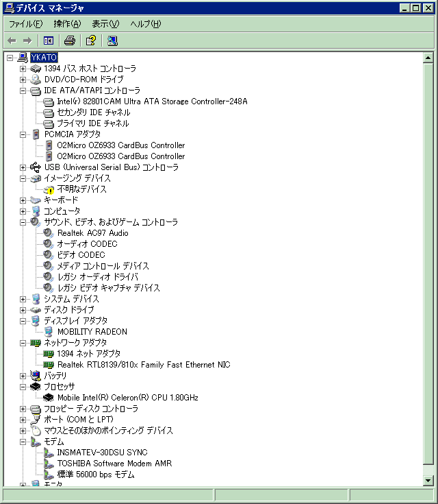This screenshot has height=504, width=438.
Task: Expand the USB コントローラ node
Action: point(23,167)
